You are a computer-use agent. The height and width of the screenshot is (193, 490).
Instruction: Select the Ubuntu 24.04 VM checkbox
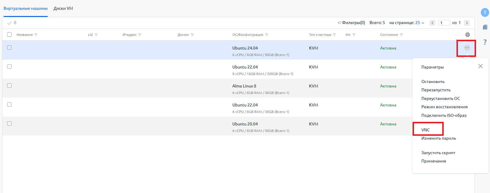pos(9,48)
